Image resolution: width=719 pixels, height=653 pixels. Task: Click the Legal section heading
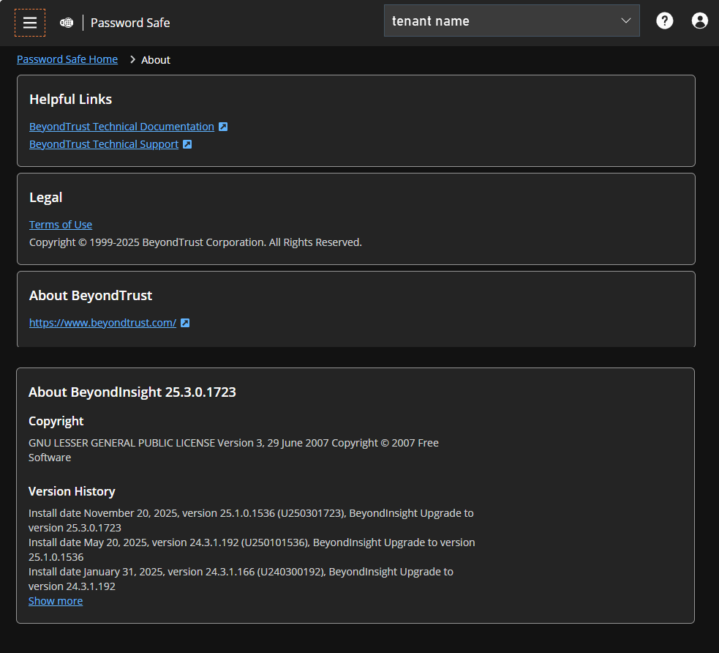[46, 198]
